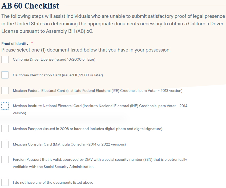
Task: Click the Matricula Consular label text
Action: 69,144
